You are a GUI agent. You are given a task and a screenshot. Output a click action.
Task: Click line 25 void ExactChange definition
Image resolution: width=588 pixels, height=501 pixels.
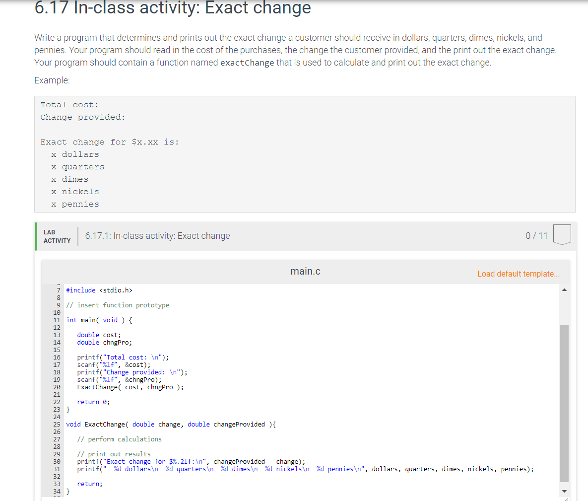coord(169,424)
